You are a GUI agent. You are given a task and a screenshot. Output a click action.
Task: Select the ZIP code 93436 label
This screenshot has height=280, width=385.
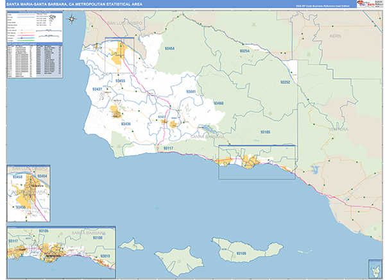125,123
